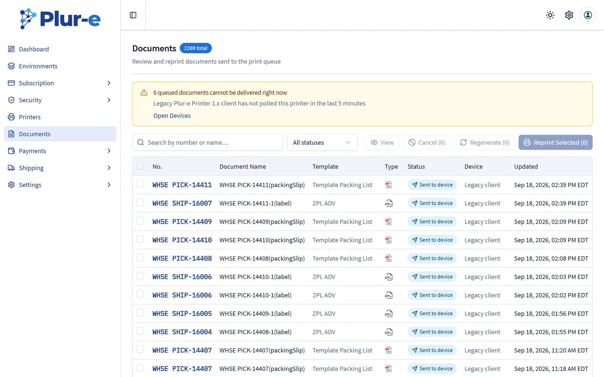Click the PDF icon in WHSE PICK-14409 row
The width and height of the screenshot is (604, 377).
(388, 222)
